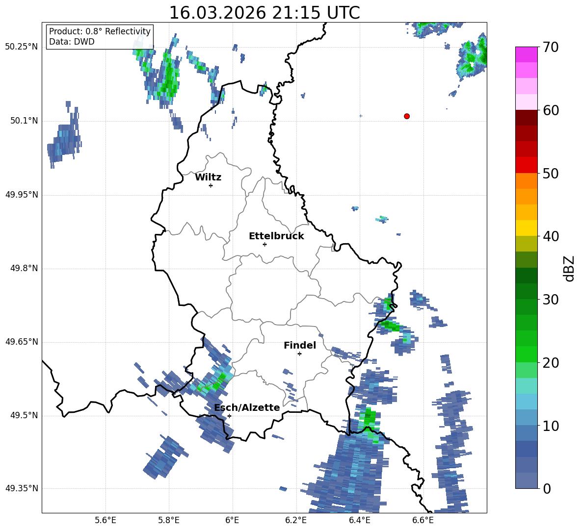Click the 'Product: 0.8° Reflectivity' text
The image size is (581, 530).
pos(100,31)
